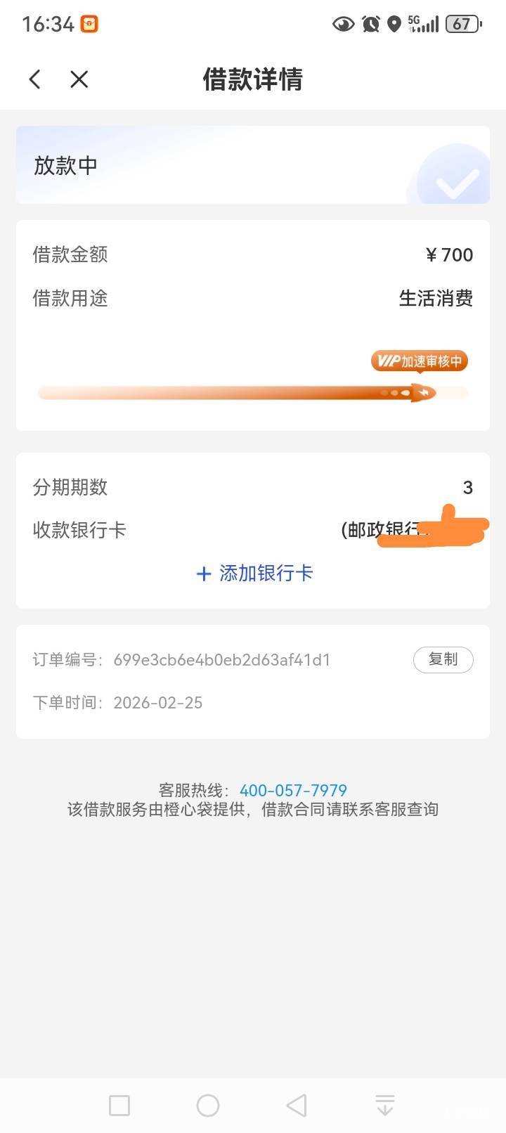Tap the 借款用途 生活消费 row
Screen dimensions: 506x1133
253,298
